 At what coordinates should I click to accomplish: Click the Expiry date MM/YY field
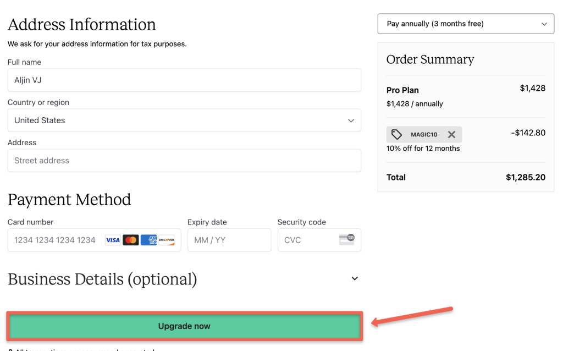click(229, 240)
